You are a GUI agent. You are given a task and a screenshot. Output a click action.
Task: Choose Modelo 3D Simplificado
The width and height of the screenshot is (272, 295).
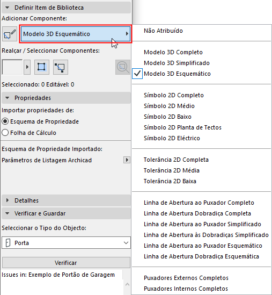tap(202, 63)
